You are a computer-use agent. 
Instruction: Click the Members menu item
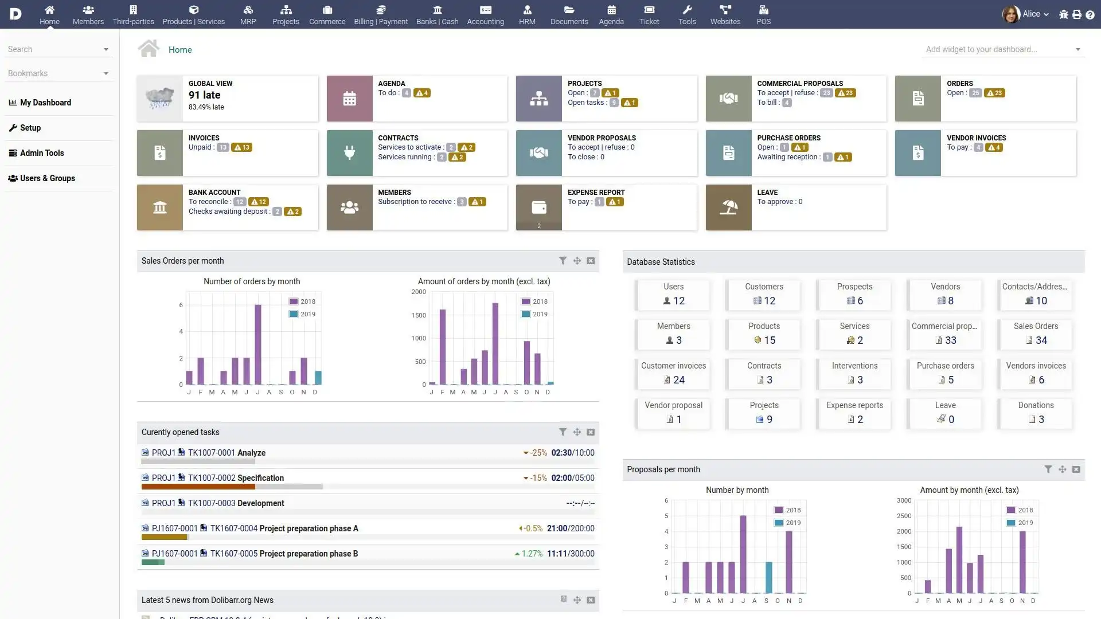[x=88, y=14]
